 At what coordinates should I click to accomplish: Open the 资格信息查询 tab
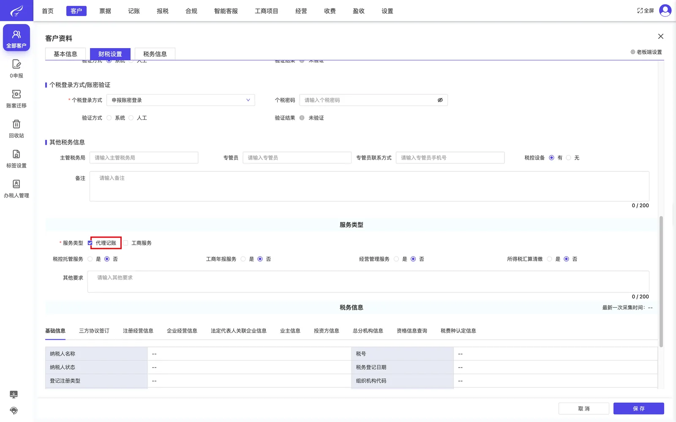coord(412,331)
